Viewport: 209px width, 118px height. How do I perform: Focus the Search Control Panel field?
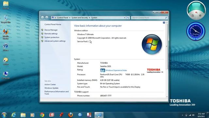coord(149,18)
